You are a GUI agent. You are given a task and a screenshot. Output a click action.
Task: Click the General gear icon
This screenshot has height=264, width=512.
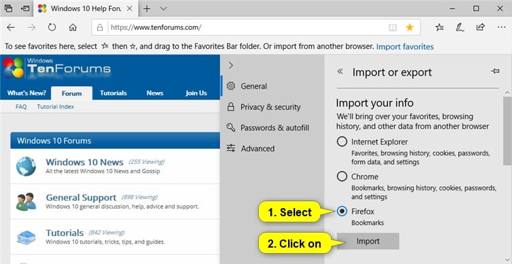(x=231, y=86)
